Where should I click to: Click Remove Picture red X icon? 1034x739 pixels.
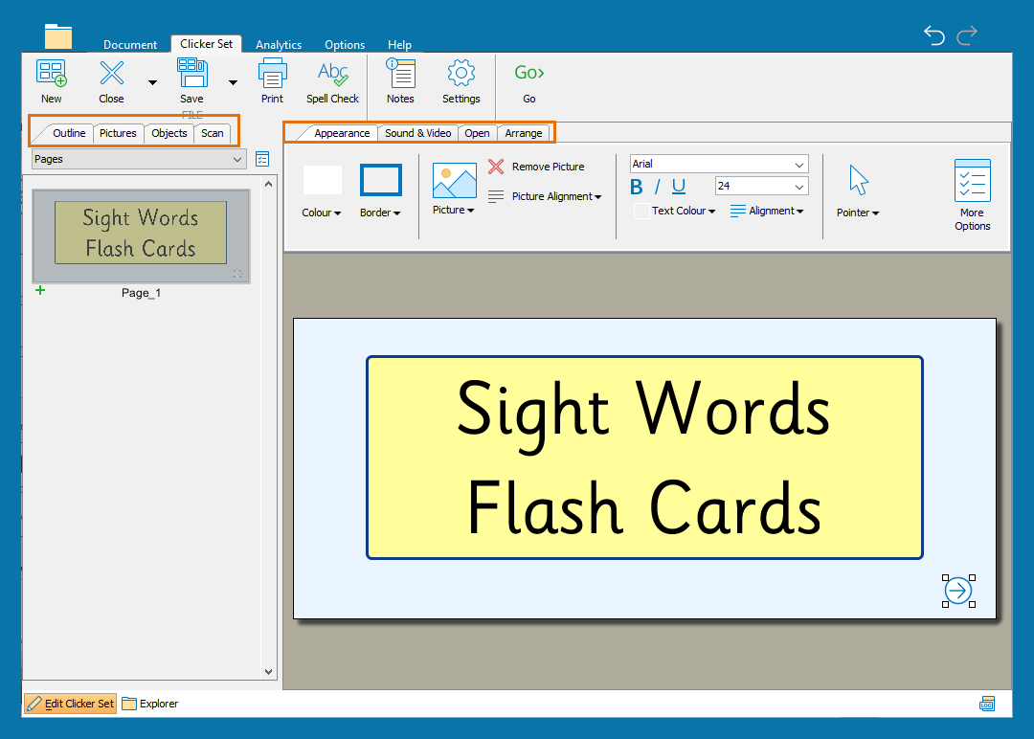[496, 167]
